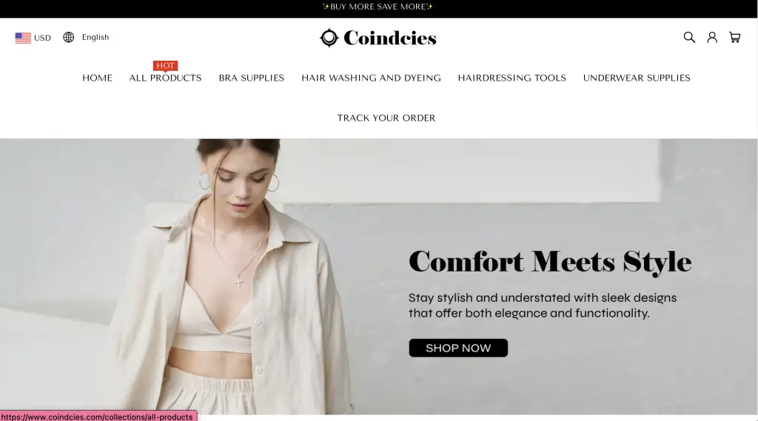
Task: Click the TRACK YOUR ORDER link
Action: 386,118
